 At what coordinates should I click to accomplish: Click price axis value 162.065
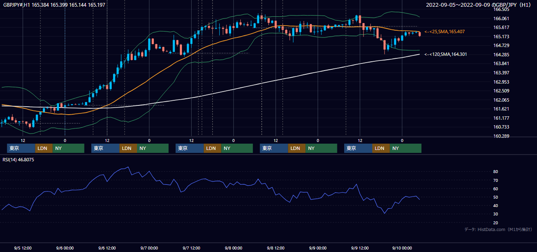501,100
